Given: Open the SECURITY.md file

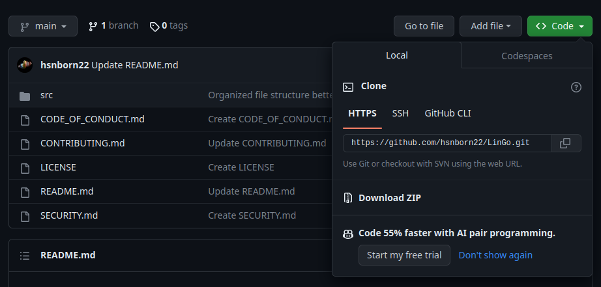Looking at the screenshot, I should click(x=69, y=215).
